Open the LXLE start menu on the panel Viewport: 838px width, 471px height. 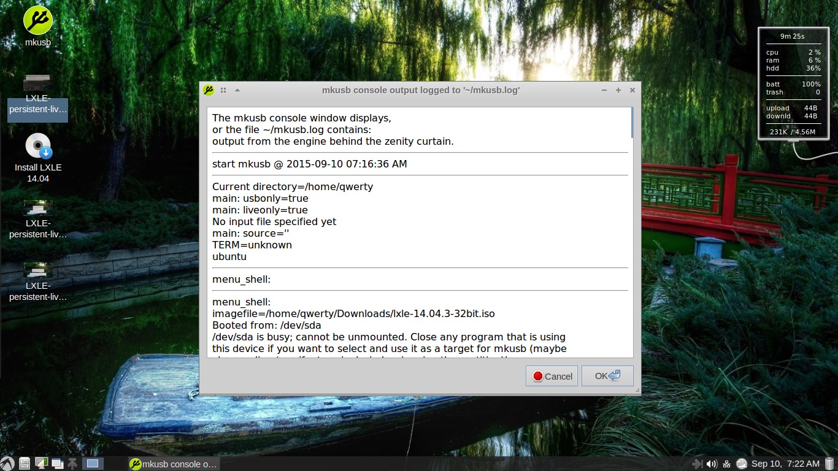tap(7, 464)
